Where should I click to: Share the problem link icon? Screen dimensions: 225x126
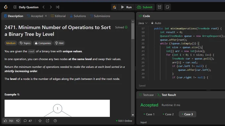tap(48, 121)
